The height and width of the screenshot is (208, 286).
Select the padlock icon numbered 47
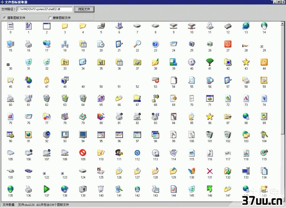point(47,80)
